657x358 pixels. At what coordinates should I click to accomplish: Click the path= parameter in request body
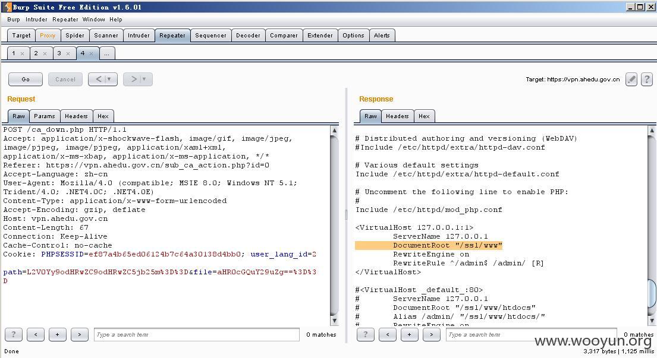click(15, 272)
